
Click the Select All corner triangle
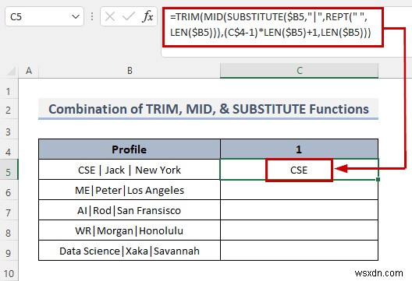pos(11,71)
